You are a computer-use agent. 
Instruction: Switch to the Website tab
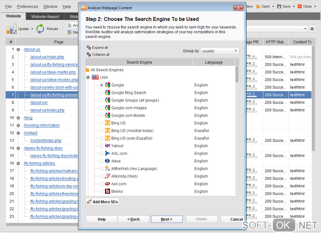(x=13, y=16)
